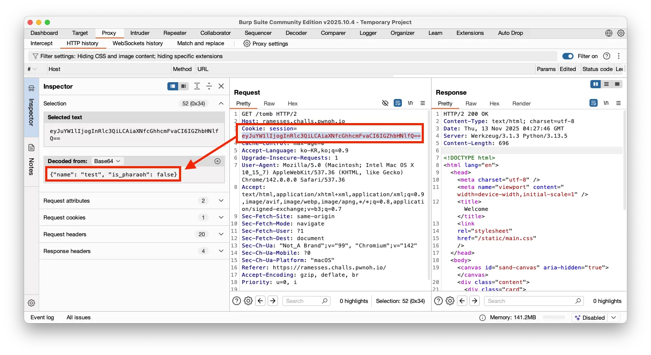Select combined tabbed request/response layout

617,84
